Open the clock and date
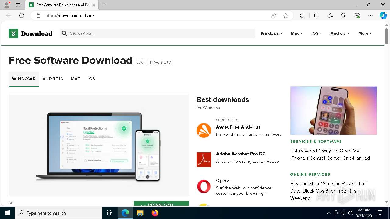The image size is (390, 219). 364,213
